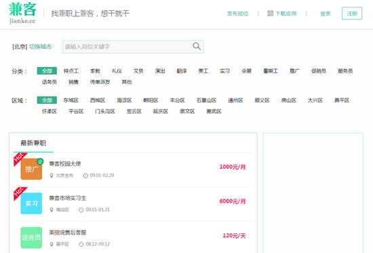Pick 密云区 area filter
Screen dimensions: 373x253
(x=134, y=111)
